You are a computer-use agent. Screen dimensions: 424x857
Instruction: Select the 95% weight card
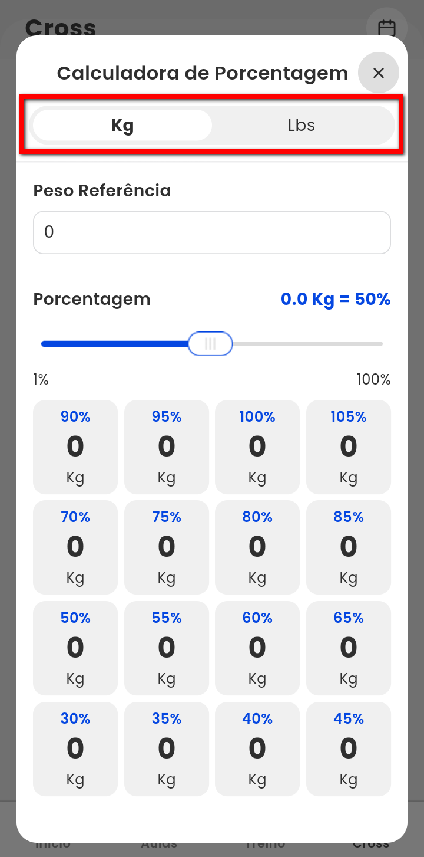pyautogui.click(x=167, y=446)
